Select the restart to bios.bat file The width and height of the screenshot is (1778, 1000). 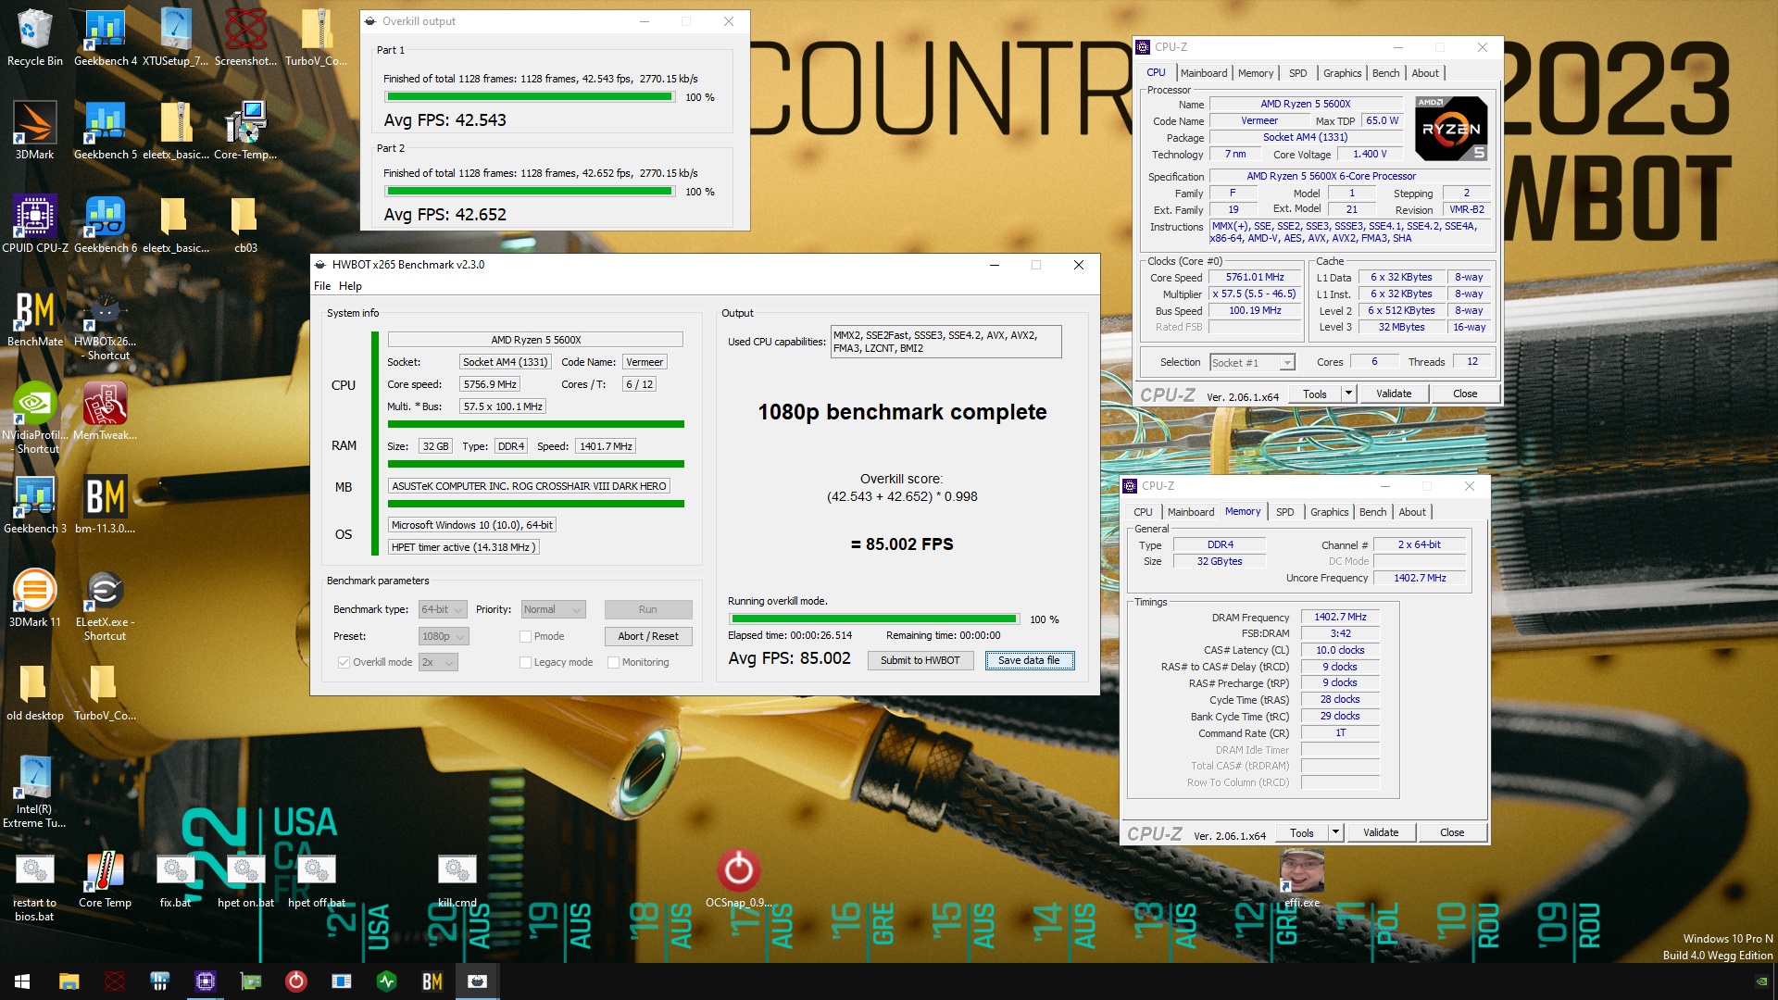point(35,887)
